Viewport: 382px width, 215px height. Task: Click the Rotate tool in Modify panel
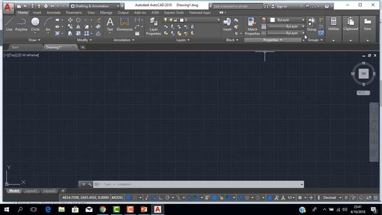tap(78, 20)
